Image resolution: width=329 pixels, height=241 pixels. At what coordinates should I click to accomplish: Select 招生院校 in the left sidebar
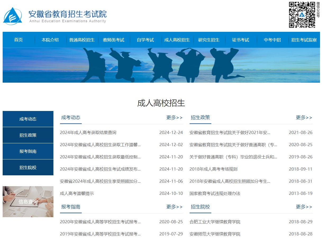[x=28, y=167]
